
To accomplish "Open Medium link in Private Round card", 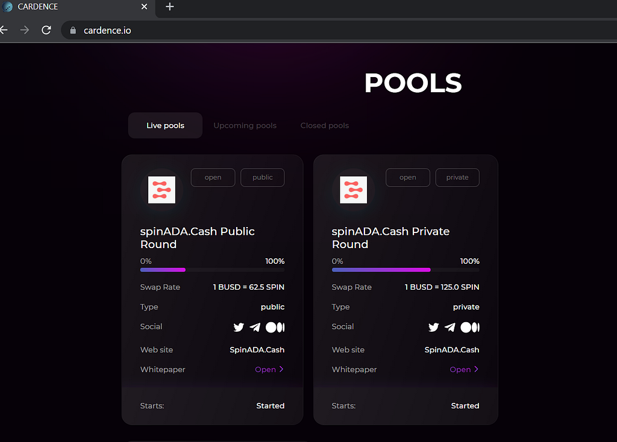I will coord(470,327).
